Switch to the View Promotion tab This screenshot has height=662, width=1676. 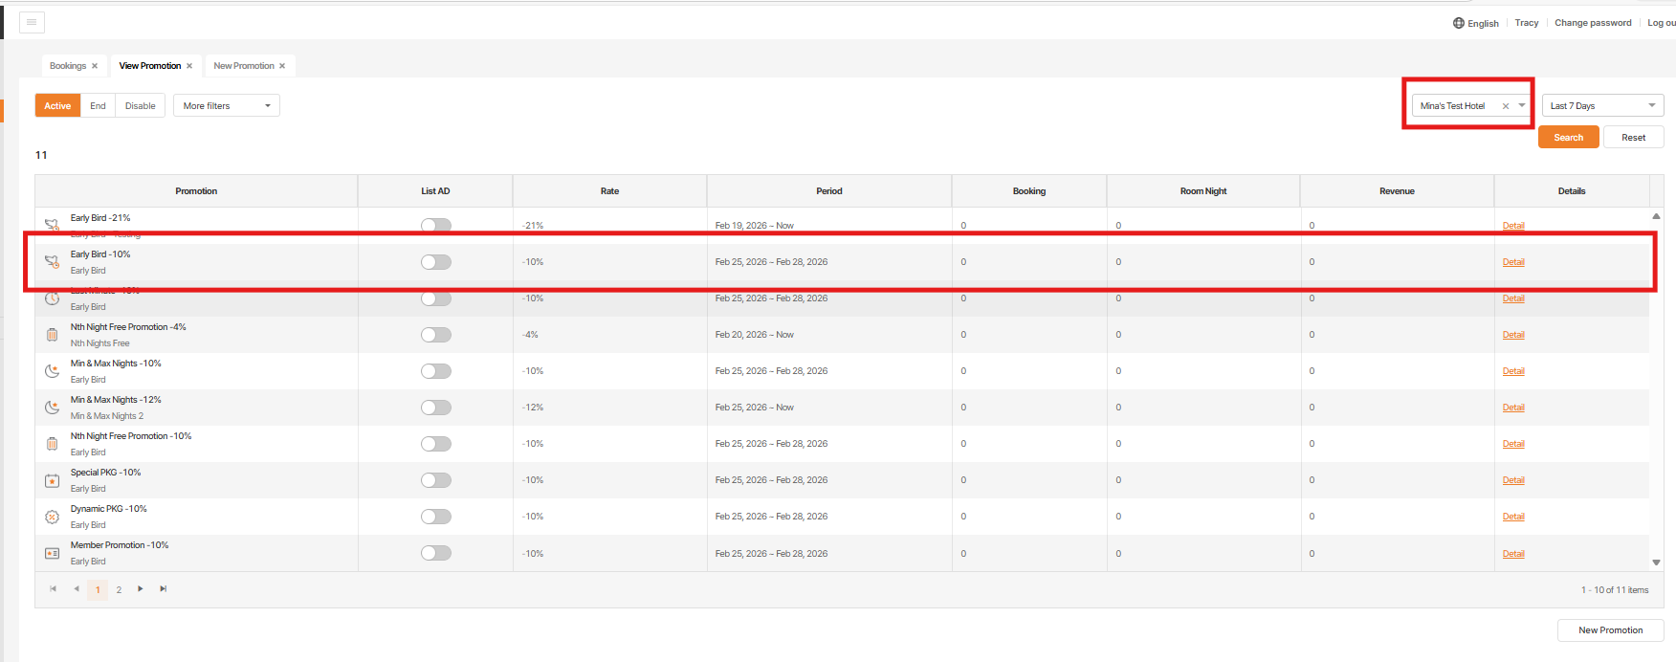tap(150, 66)
